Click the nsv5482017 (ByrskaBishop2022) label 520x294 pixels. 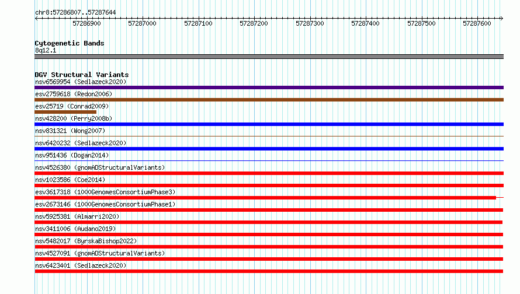click(x=86, y=241)
